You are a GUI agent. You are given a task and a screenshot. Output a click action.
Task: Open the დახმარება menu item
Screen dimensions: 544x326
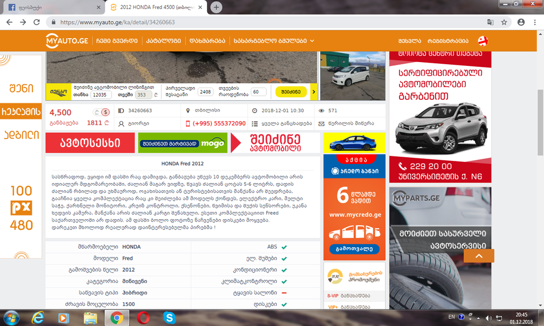pyautogui.click(x=207, y=41)
